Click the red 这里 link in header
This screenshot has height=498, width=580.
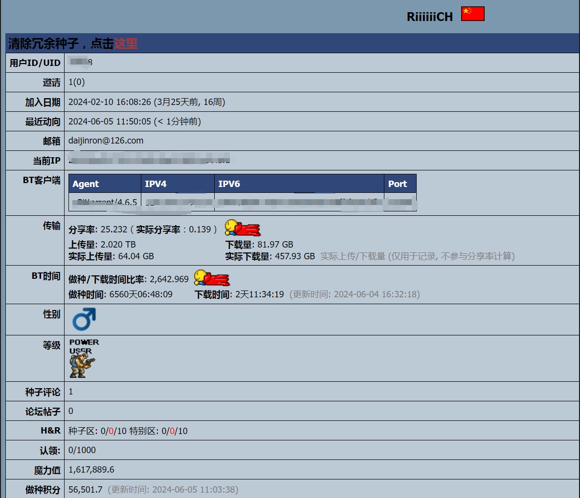point(126,43)
